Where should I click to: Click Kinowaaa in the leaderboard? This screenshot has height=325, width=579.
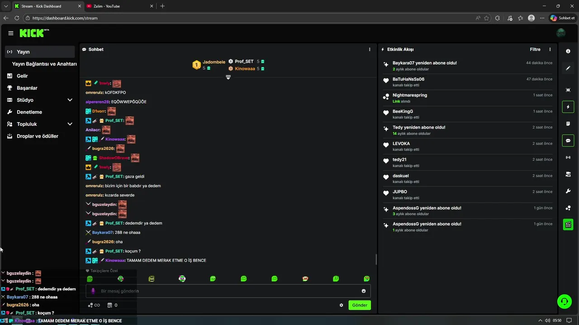[x=245, y=69]
